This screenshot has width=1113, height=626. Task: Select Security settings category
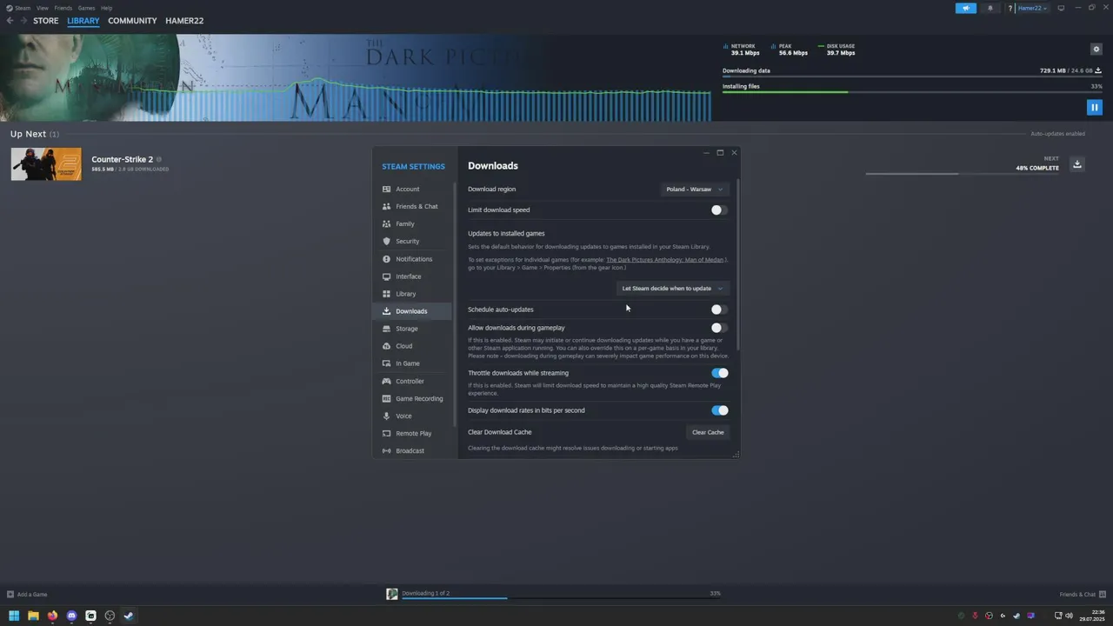(412, 241)
